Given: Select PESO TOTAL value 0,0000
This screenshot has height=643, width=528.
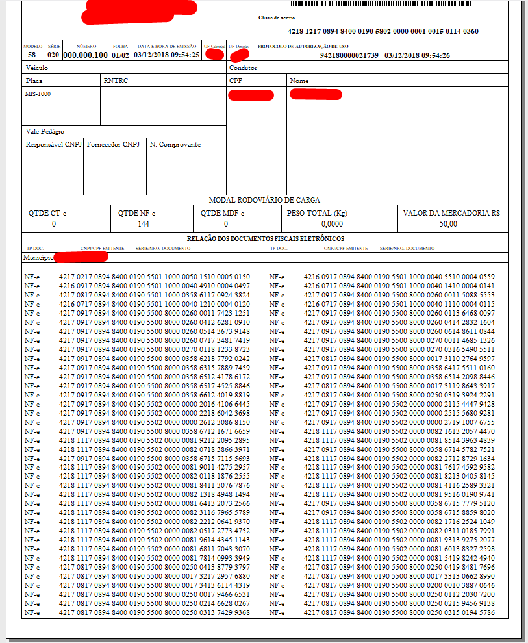Looking at the screenshot, I should coord(332,224).
